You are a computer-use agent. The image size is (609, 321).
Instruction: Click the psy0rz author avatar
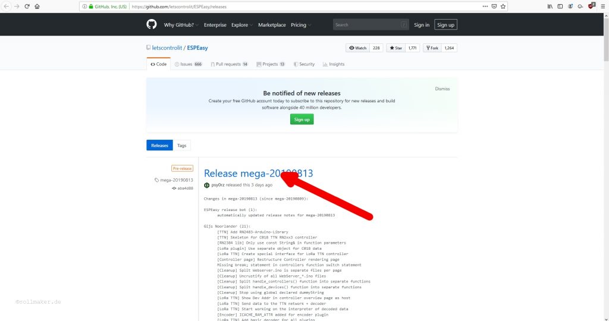click(x=206, y=185)
